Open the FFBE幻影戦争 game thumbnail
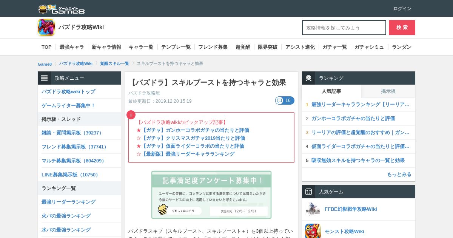 (x=313, y=209)
